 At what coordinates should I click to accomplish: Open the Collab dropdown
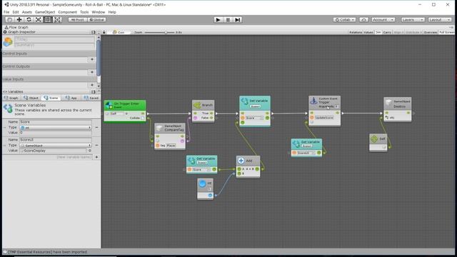pos(344,20)
